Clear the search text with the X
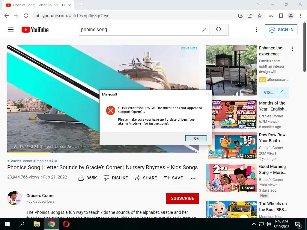Screen dimensions: 307x230 (204, 30)
